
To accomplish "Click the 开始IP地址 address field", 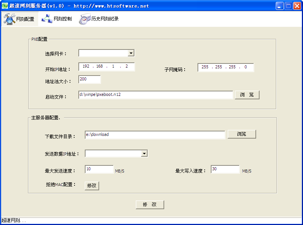I will [106, 66].
